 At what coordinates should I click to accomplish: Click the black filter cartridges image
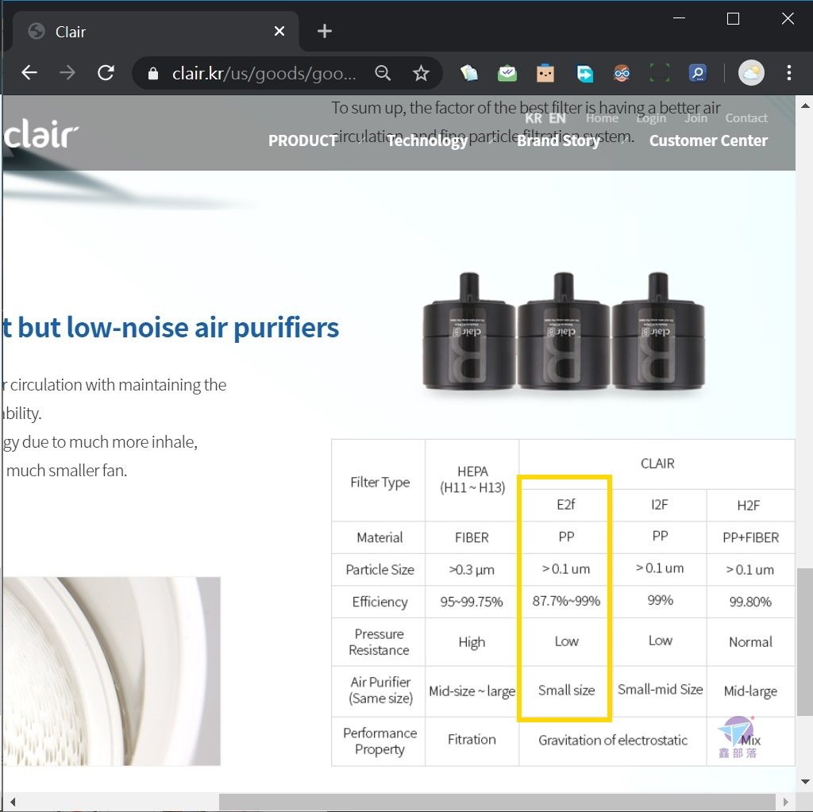564,331
